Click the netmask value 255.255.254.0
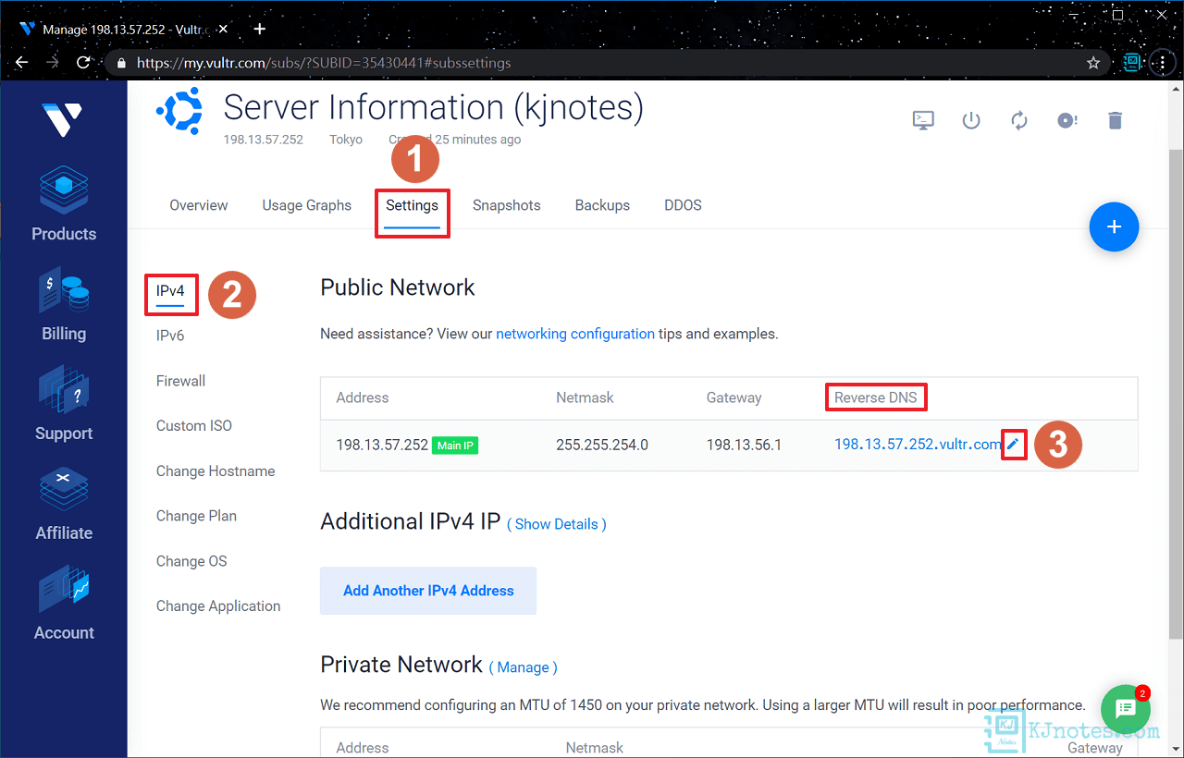 (x=602, y=445)
